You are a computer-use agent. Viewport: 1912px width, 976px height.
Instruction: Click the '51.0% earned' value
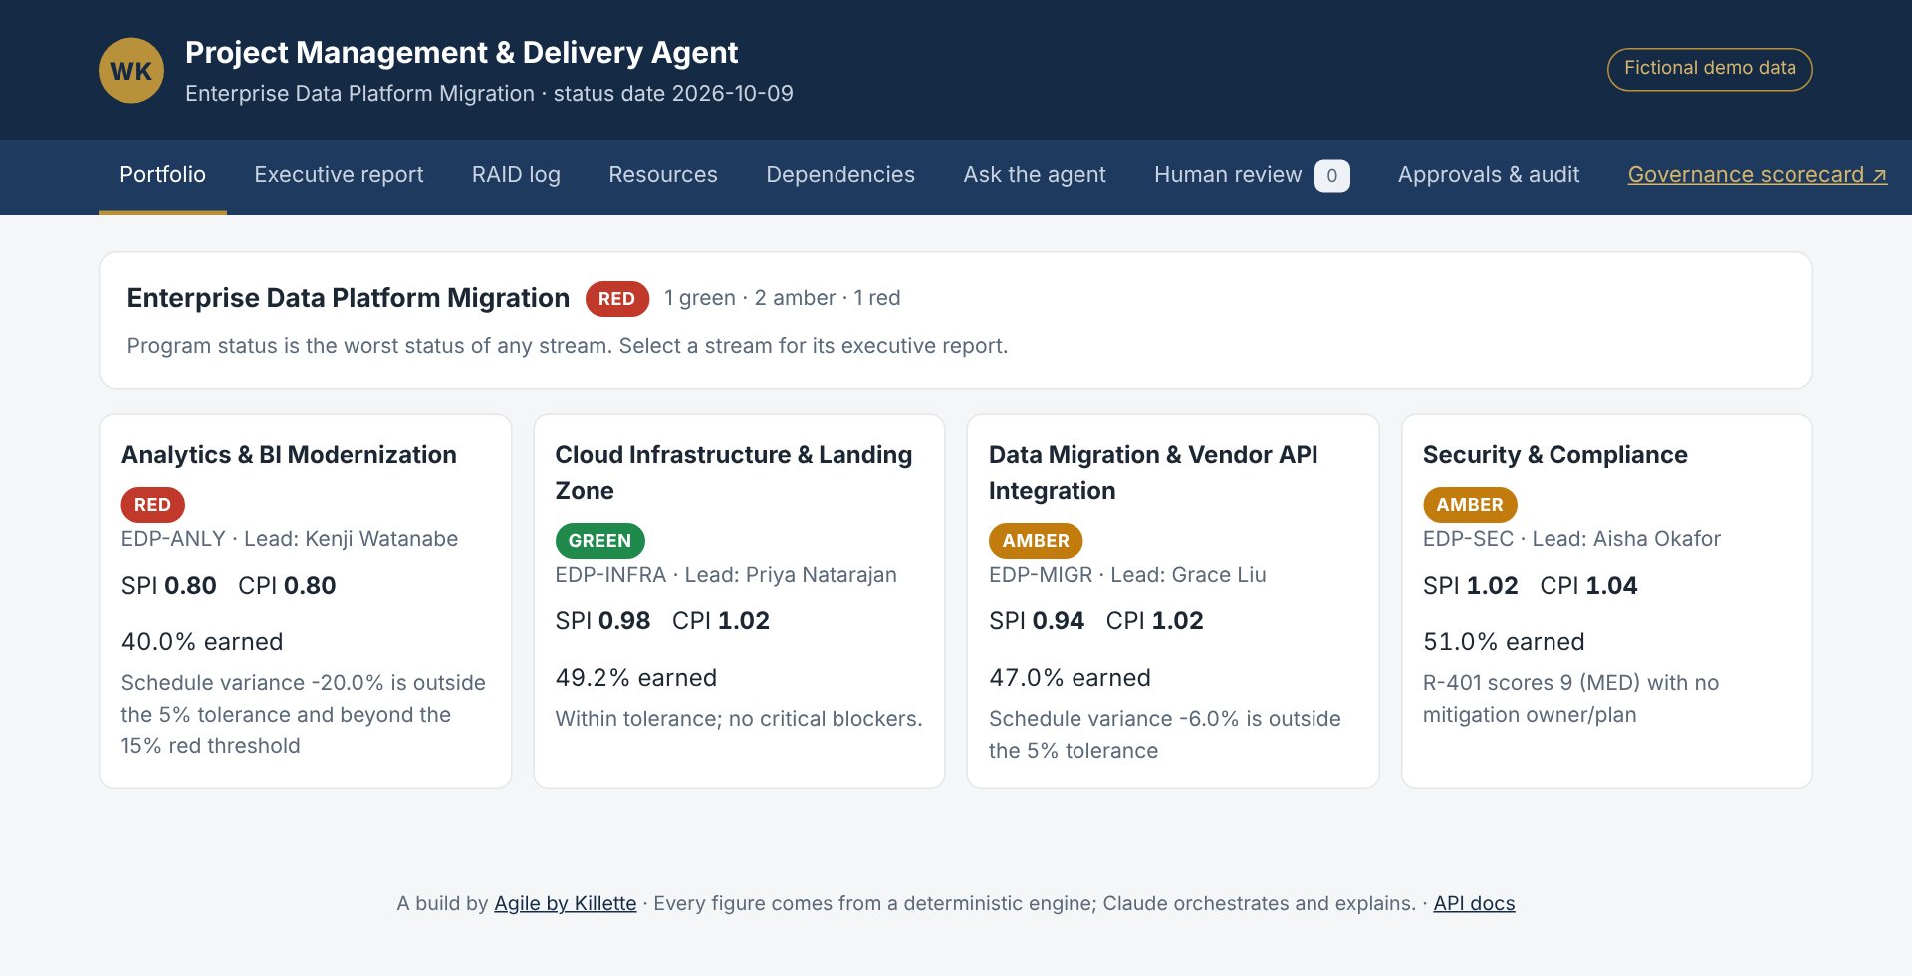(x=1504, y=642)
